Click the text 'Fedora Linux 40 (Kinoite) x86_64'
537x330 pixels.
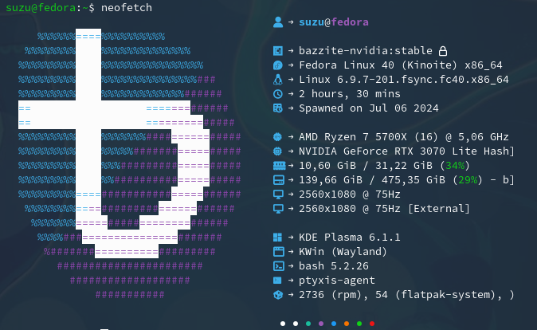(x=401, y=65)
